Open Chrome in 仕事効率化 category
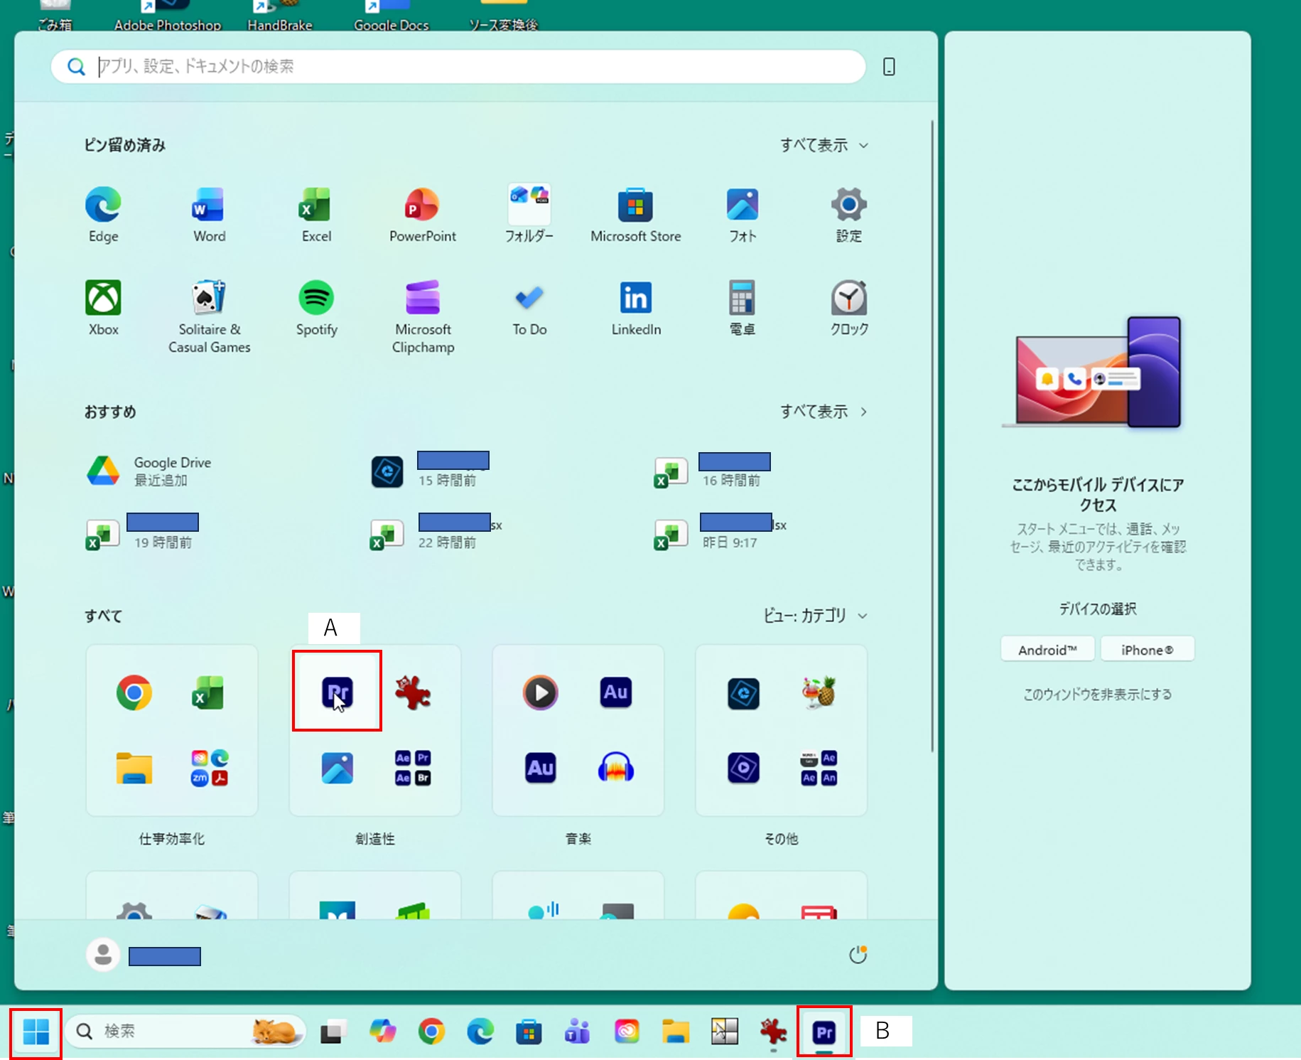 [134, 692]
